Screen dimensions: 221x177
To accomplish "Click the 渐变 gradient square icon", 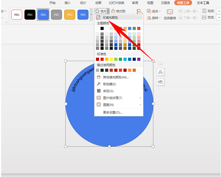I will point(99,91).
